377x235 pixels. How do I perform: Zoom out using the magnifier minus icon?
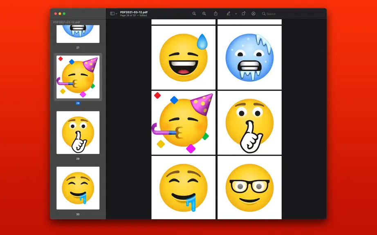[194, 14]
